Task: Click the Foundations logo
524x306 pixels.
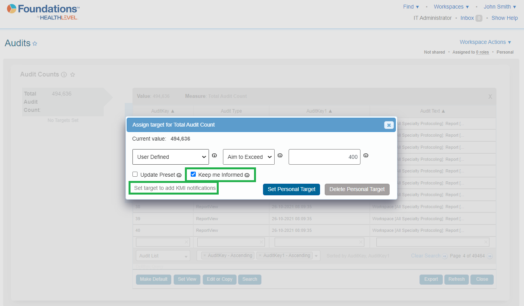Action: (x=44, y=12)
